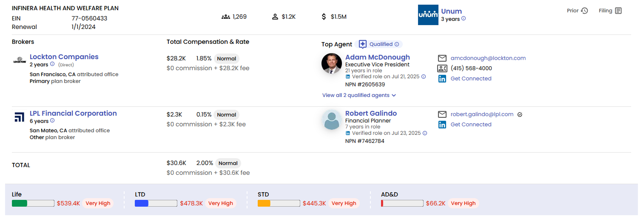Click the LinkedIn icon in Adam McDonough's contact column

(442, 79)
